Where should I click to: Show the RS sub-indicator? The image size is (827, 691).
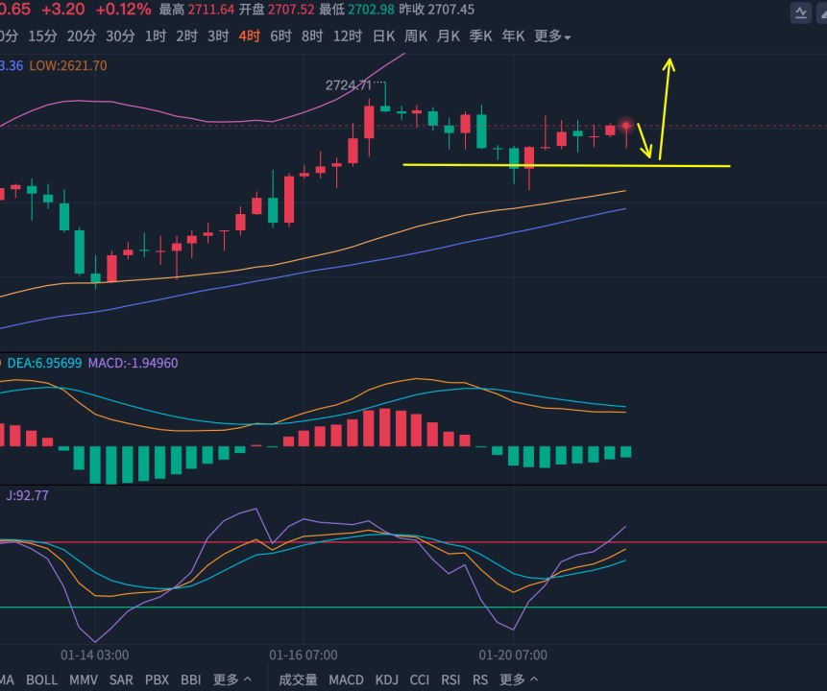point(480,679)
